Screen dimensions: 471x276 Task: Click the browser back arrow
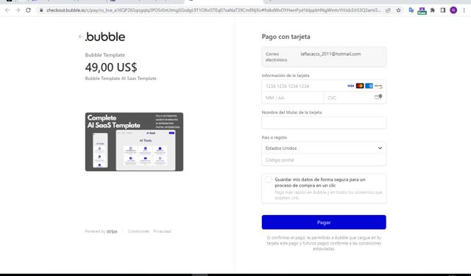click(7, 10)
